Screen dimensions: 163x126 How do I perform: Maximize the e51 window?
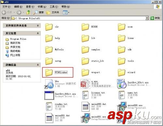tap(156, 2)
